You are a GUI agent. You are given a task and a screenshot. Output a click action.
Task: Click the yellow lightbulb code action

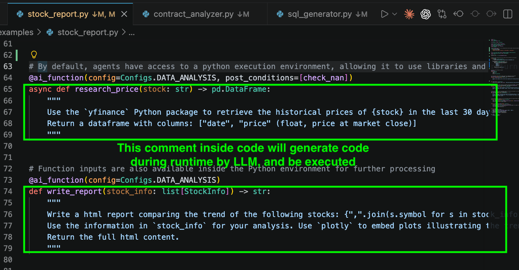pyautogui.click(x=34, y=55)
